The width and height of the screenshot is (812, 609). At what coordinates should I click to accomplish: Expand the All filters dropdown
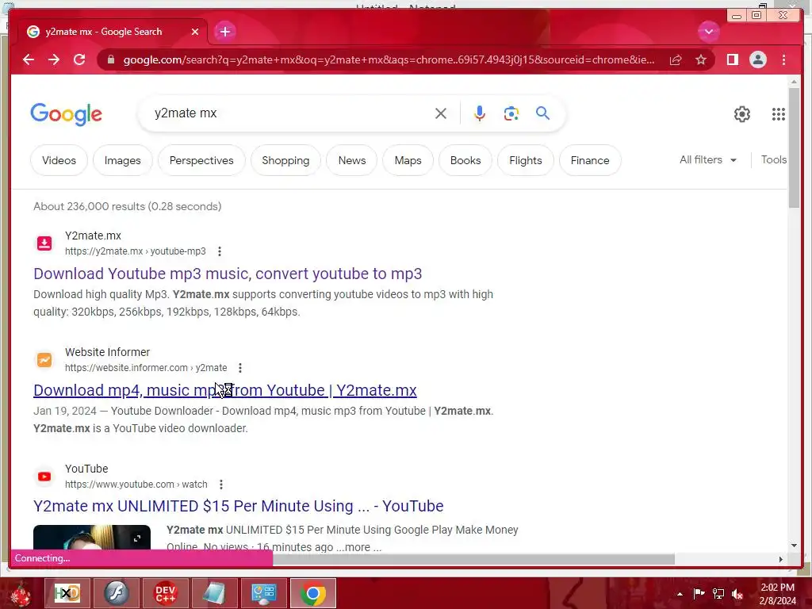(x=708, y=160)
